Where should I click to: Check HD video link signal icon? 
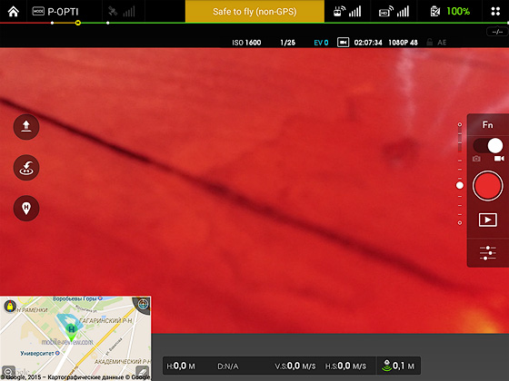(394, 12)
